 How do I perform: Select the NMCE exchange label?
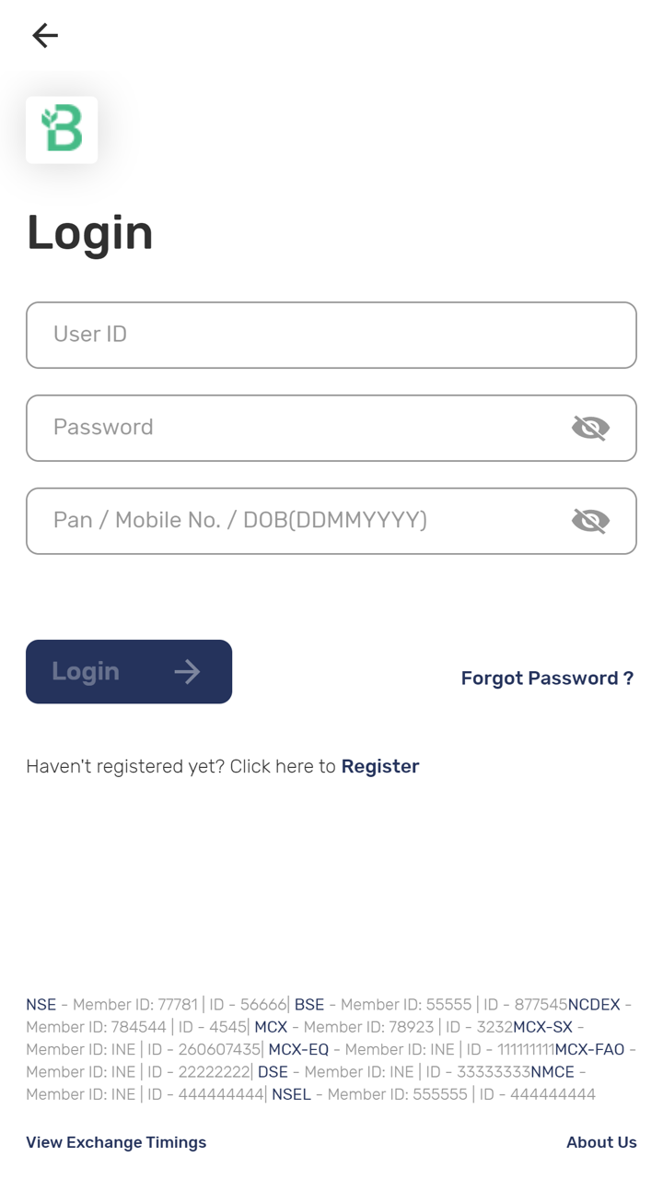coord(552,1072)
